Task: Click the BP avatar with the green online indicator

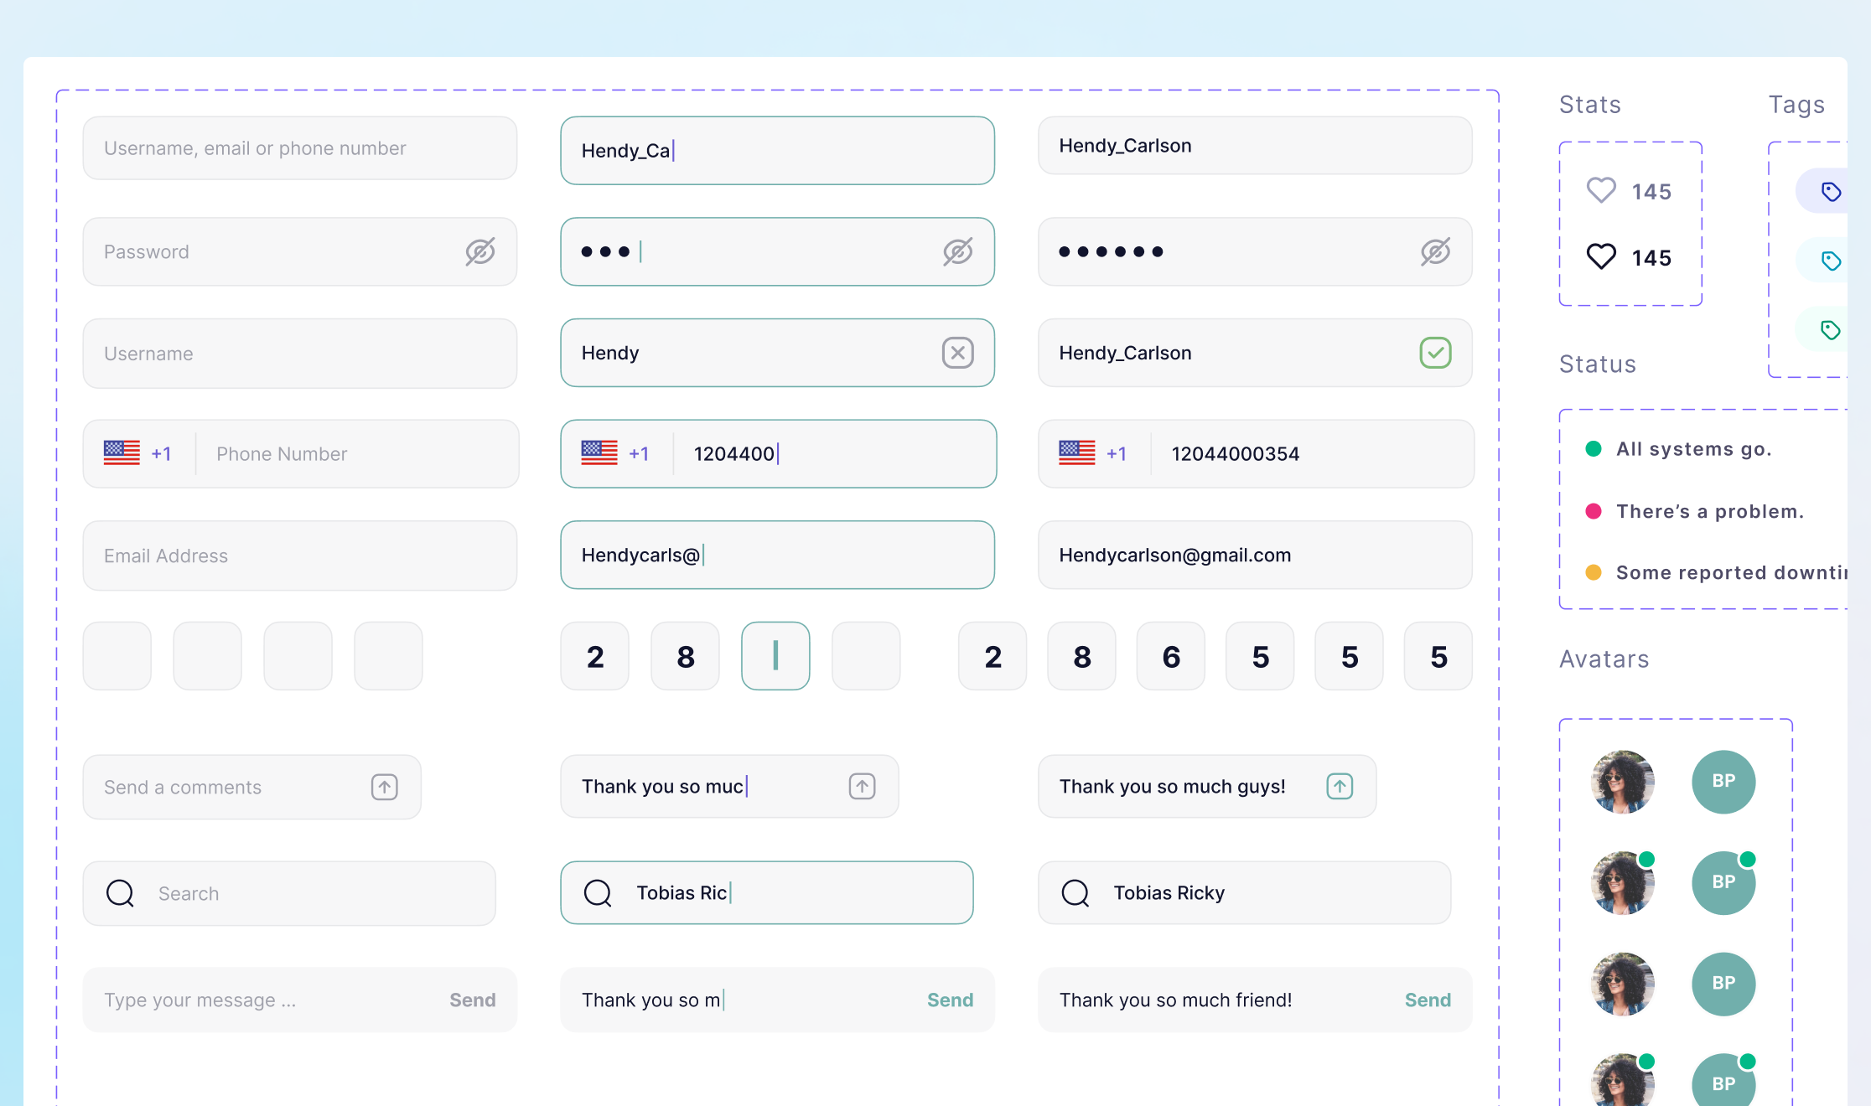Action: click(x=1723, y=882)
